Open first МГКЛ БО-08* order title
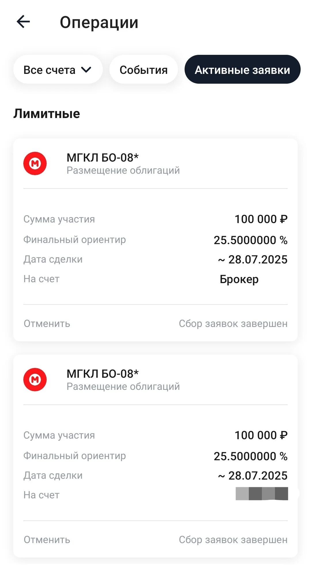 [103, 158]
